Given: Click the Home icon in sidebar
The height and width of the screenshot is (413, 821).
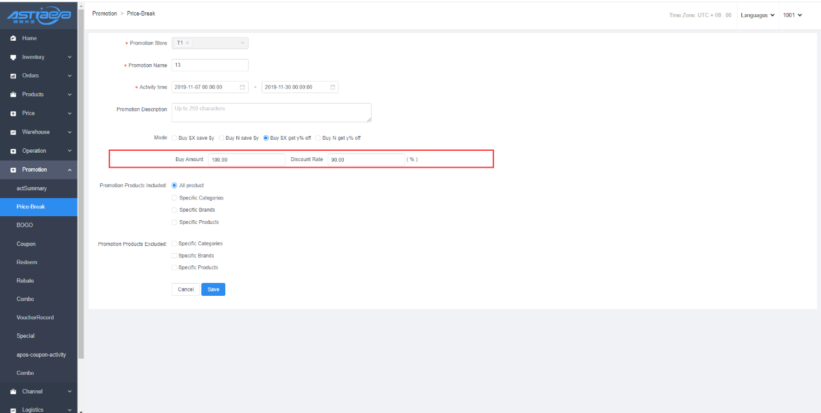Looking at the screenshot, I should [13, 38].
